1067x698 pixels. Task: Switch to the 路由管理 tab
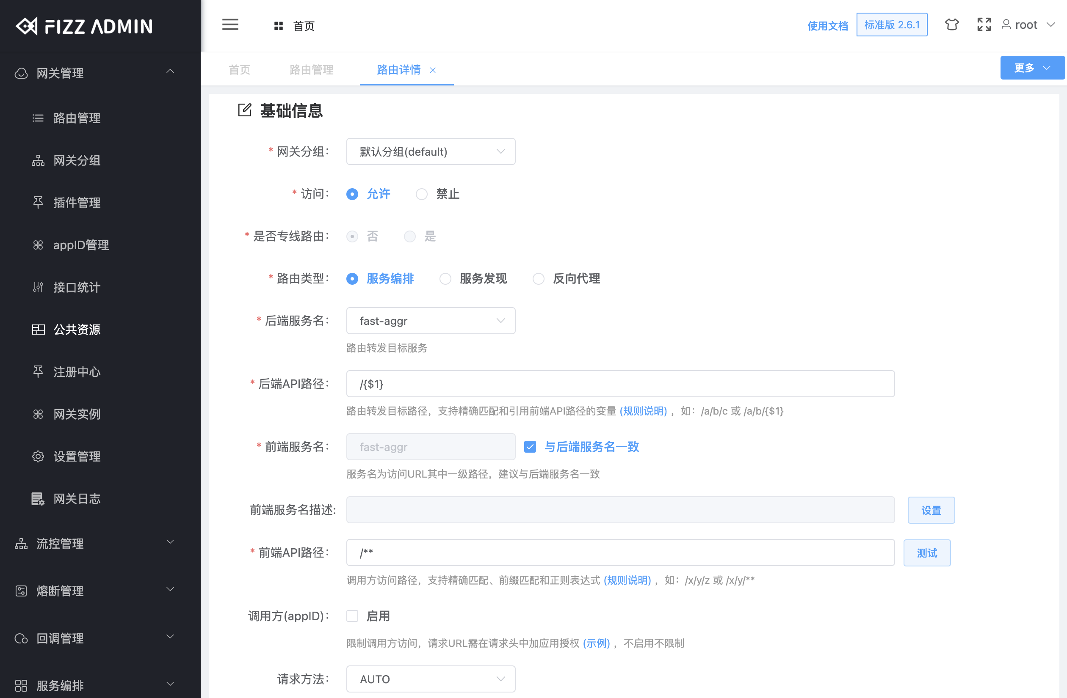(x=311, y=69)
